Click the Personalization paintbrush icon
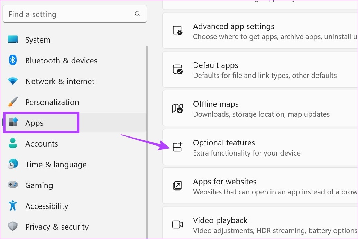 [13, 101]
